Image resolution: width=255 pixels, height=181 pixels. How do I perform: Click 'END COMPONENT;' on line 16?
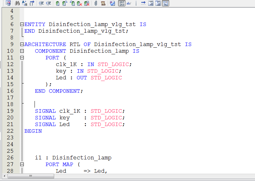pyautogui.click(x=59, y=91)
